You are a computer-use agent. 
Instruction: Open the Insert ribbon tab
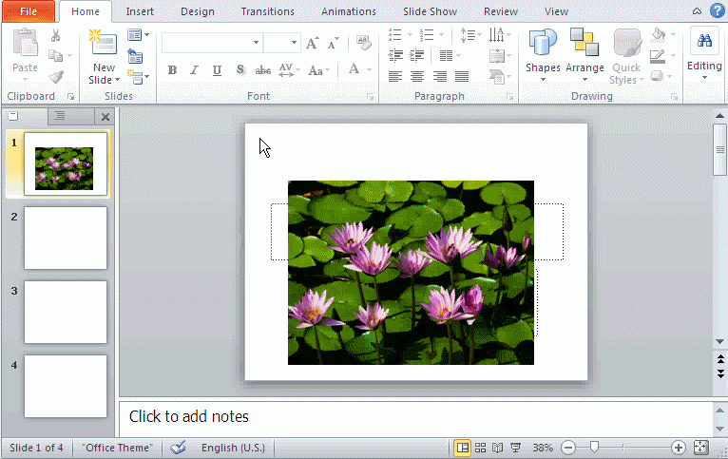point(140,11)
